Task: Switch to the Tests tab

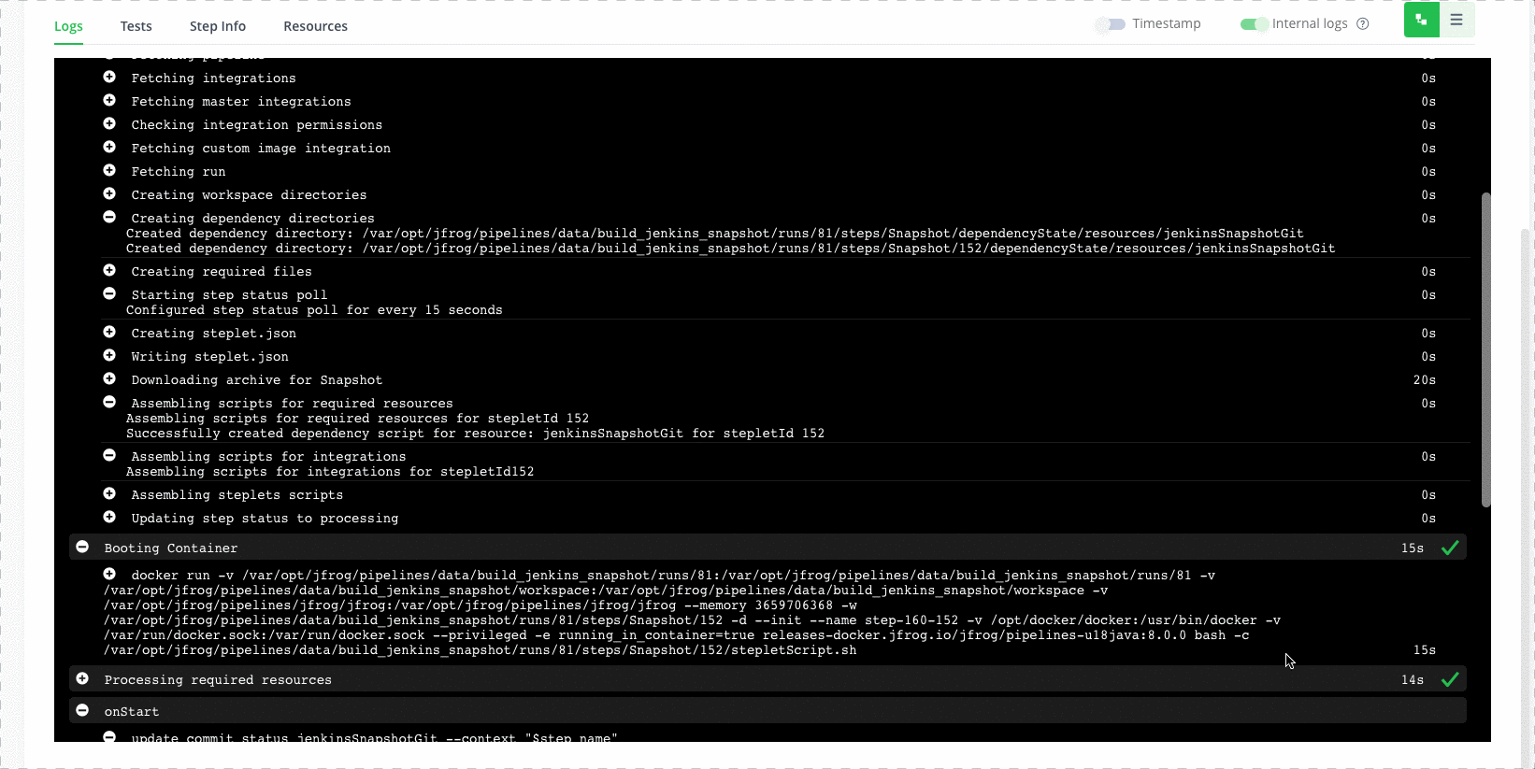Action: [136, 26]
